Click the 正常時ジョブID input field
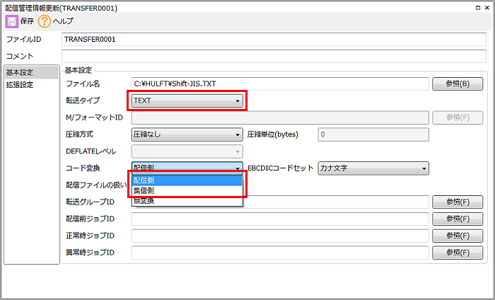Image resolution: width=495 pixels, height=300 pixels. pos(280,236)
